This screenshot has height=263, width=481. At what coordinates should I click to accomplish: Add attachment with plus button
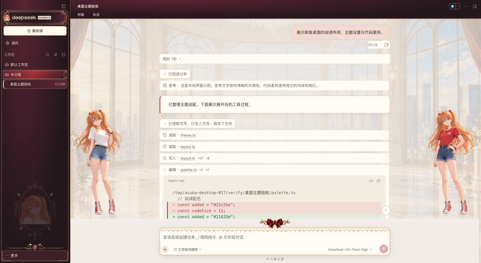pos(165,249)
